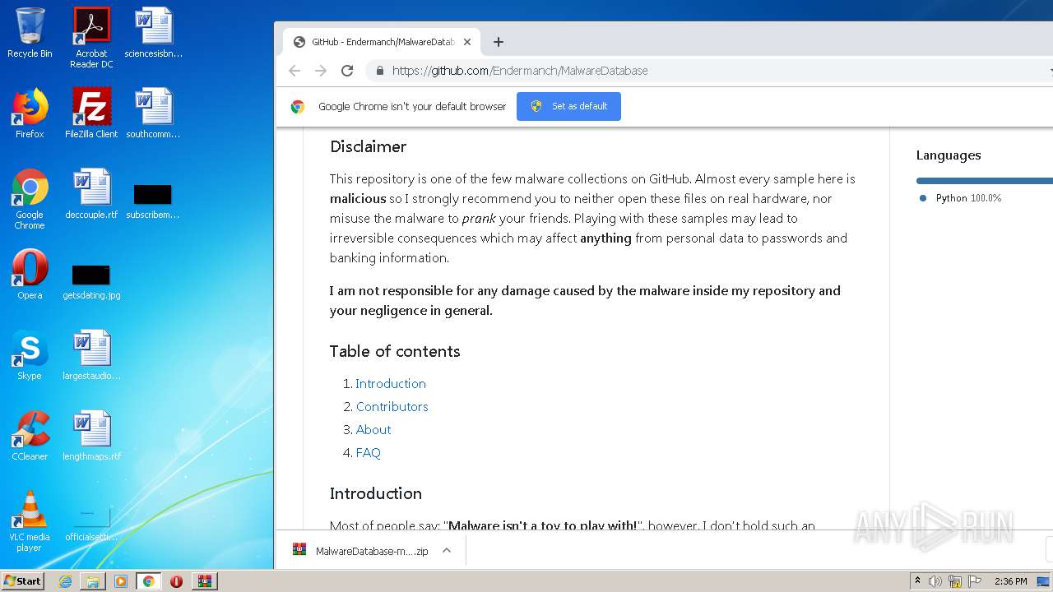Open WinRAR taskbar icon
The width and height of the screenshot is (1053, 592).
pos(205,581)
